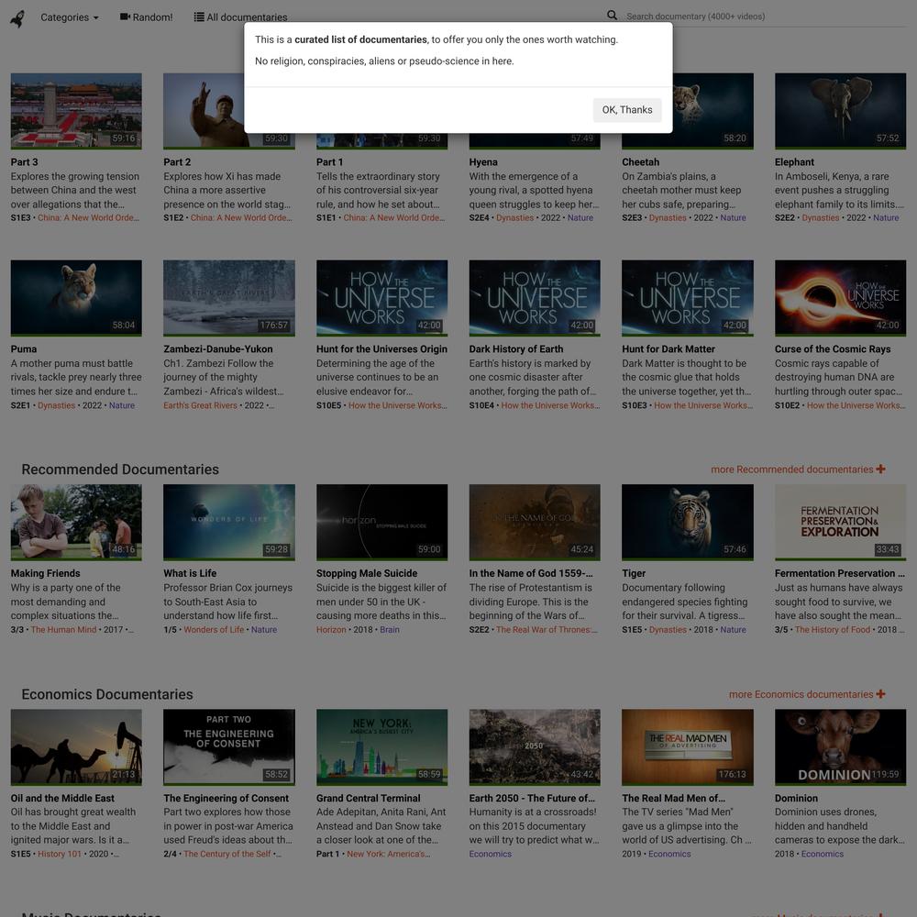Open Hunt for the Universes Origin title
Screen dimensions: 917x917
pos(381,349)
